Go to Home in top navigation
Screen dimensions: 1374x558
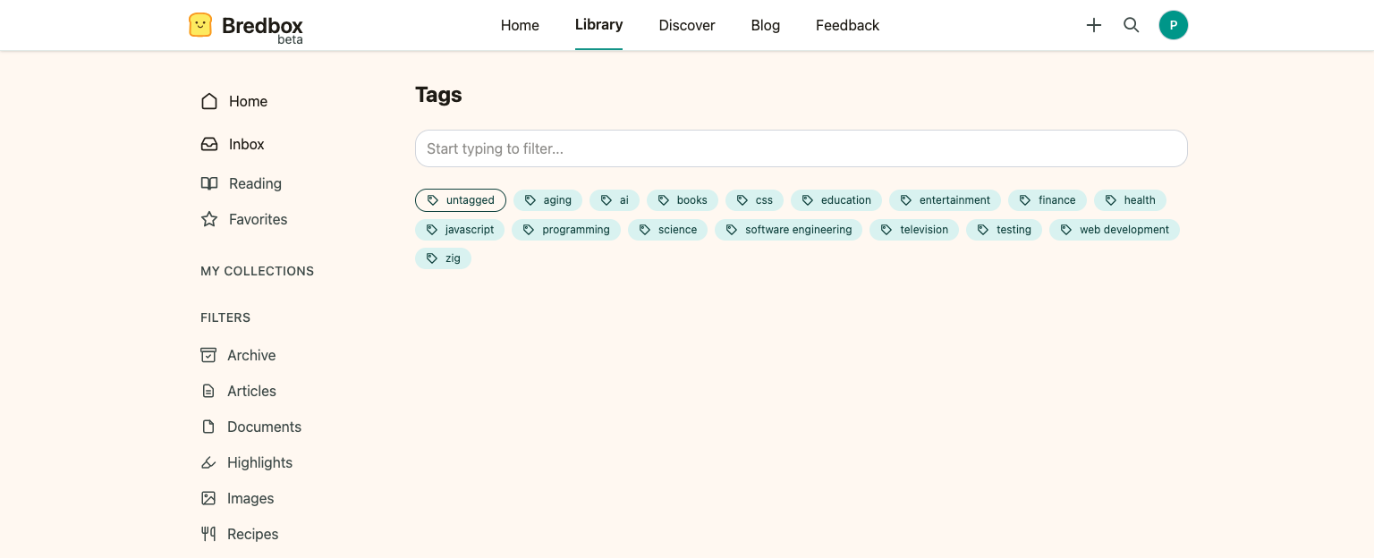tap(520, 25)
